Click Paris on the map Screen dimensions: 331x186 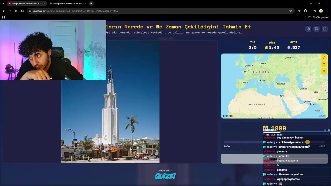(245, 72)
